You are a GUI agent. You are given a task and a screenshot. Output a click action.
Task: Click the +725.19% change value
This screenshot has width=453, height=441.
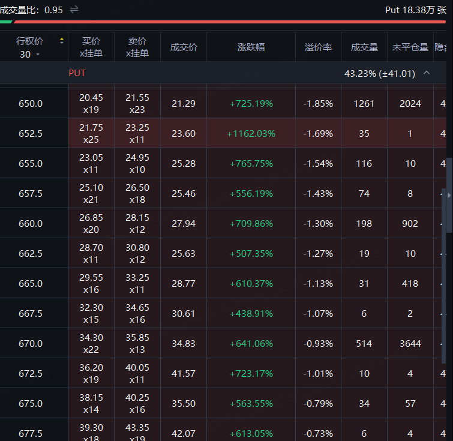(x=251, y=103)
